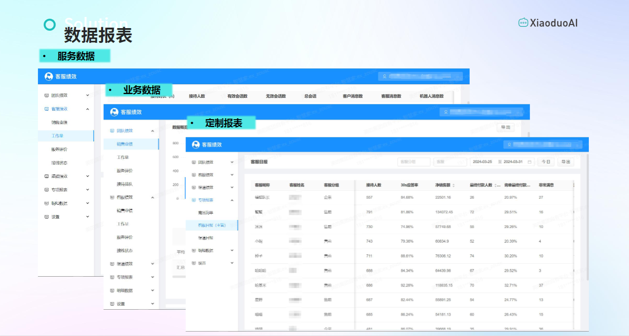Click the 客服日报 page title in the front window
The height and width of the screenshot is (336, 629).
(x=259, y=162)
